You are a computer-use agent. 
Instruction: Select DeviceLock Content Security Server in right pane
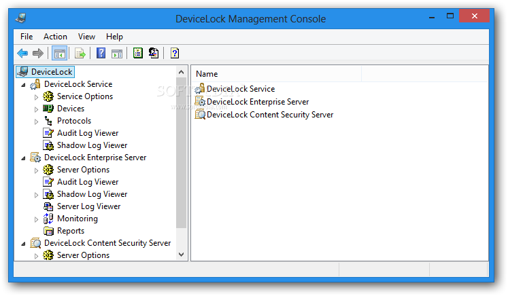pyautogui.click(x=270, y=115)
